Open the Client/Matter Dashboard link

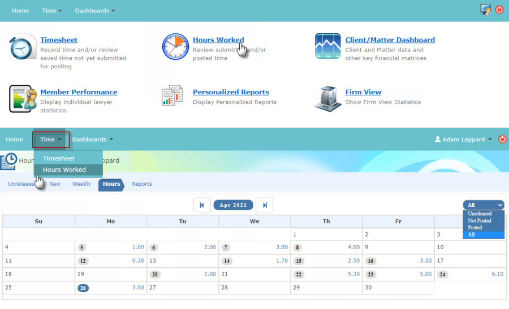point(390,40)
